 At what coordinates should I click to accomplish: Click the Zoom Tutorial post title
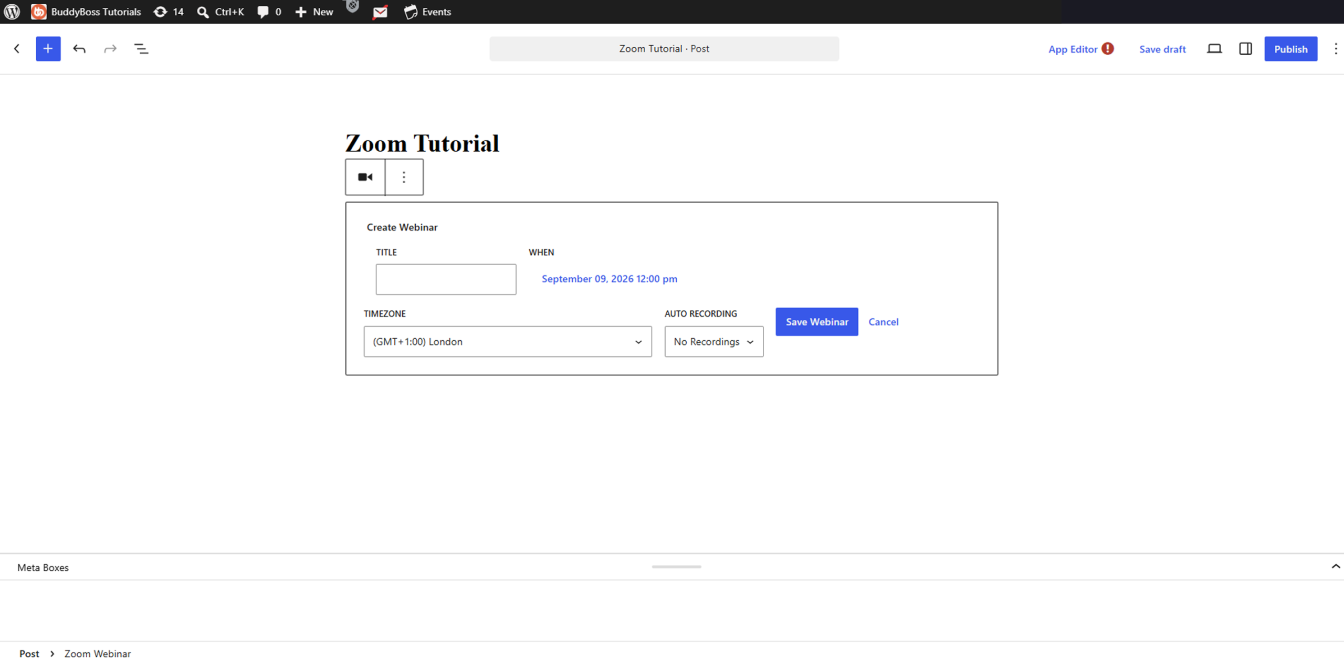(x=422, y=143)
